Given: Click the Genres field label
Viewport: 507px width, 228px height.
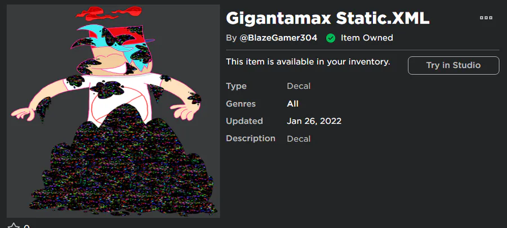Looking at the screenshot, I should 241,104.
